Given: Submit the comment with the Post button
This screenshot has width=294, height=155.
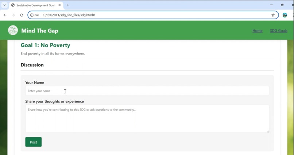Looking at the screenshot, I should click(x=33, y=142).
